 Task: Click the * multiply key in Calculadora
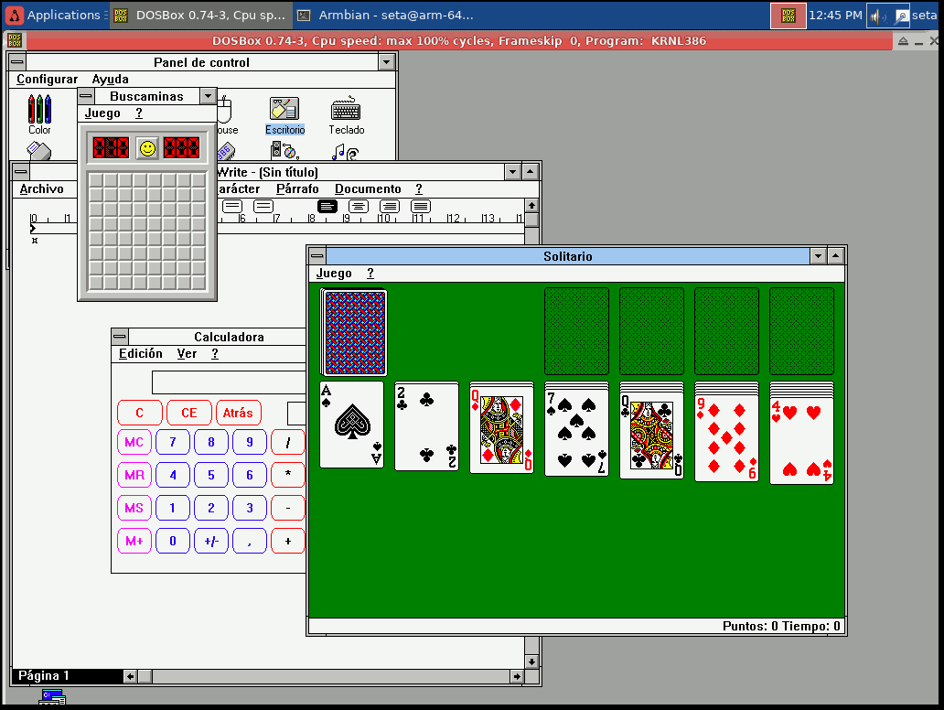point(288,475)
